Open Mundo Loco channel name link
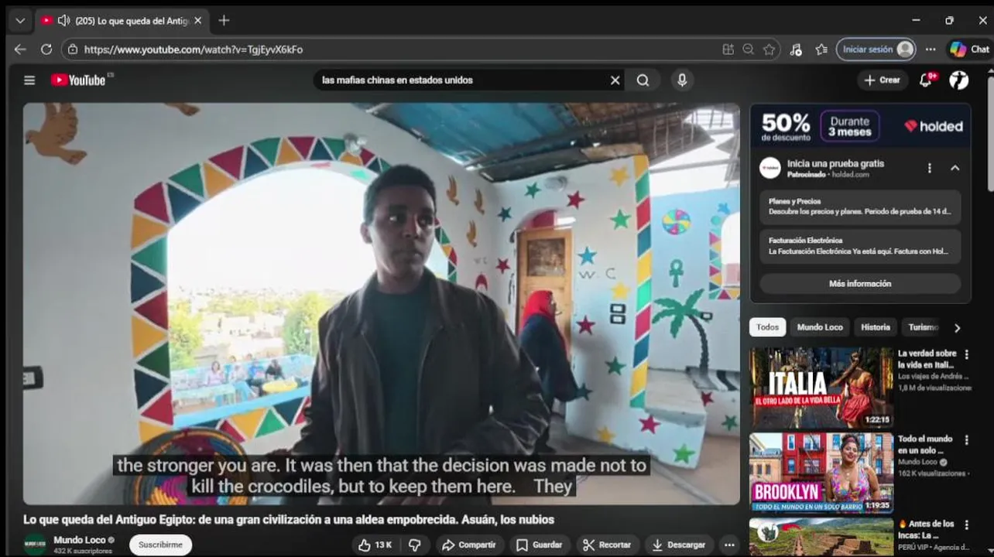This screenshot has height=557, width=994. coord(81,540)
